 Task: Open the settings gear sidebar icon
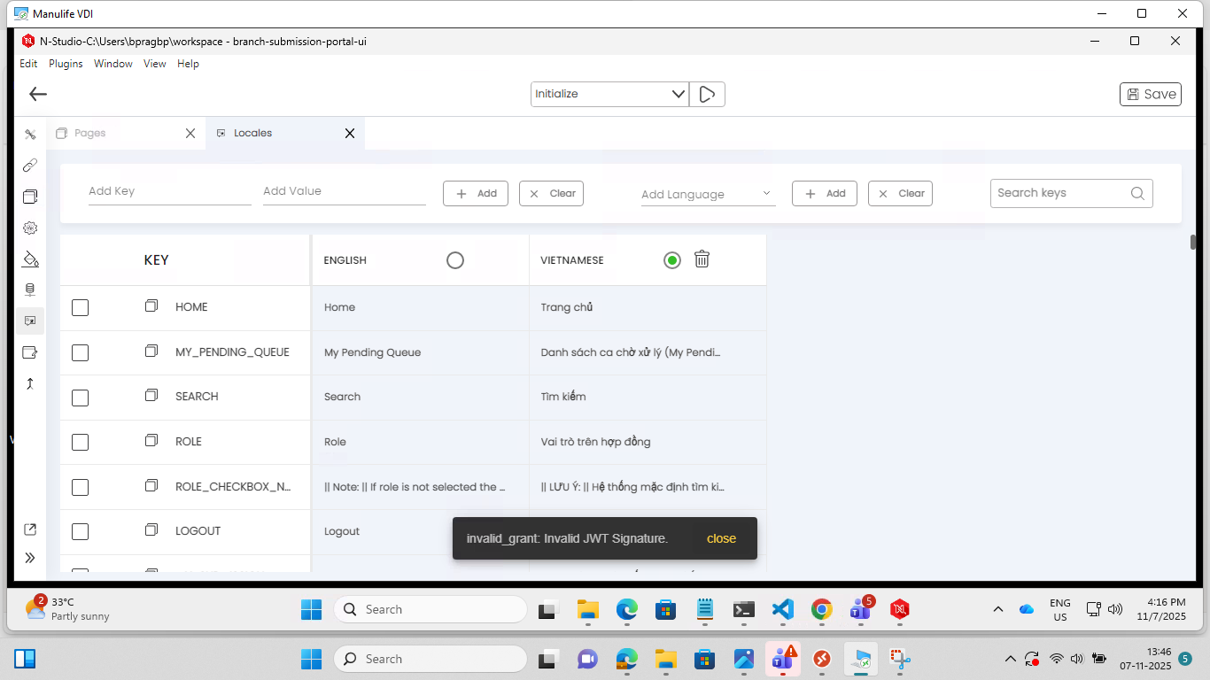[30, 228]
